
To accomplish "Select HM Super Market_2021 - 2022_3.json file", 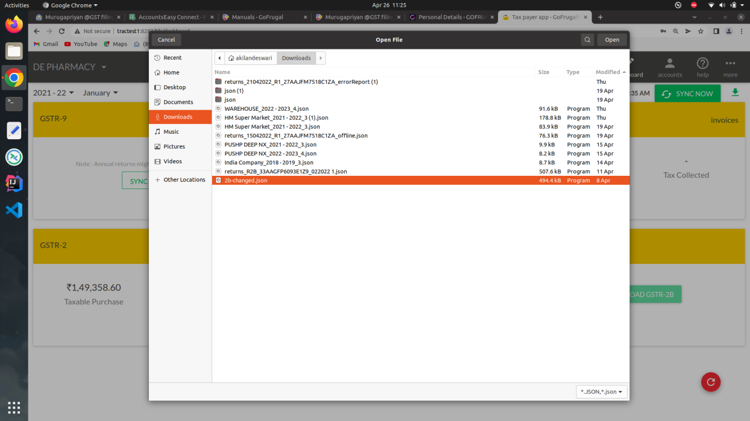I will click(x=421, y=127).
